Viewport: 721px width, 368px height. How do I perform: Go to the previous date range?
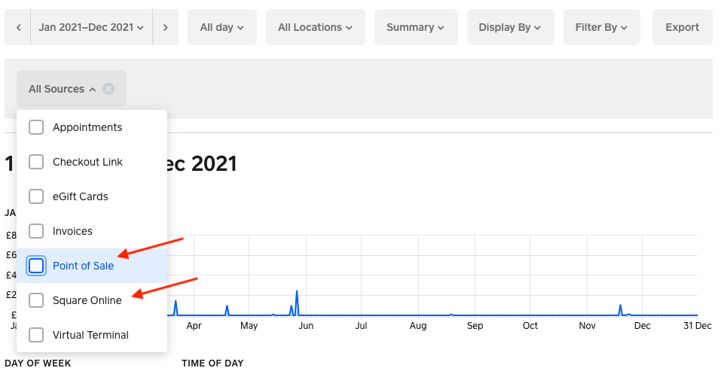pyautogui.click(x=18, y=27)
